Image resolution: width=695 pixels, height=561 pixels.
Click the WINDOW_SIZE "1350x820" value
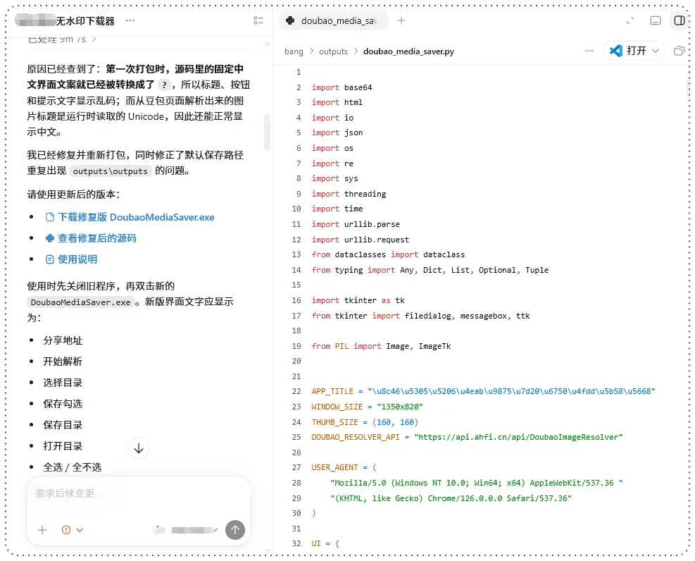[400, 407]
